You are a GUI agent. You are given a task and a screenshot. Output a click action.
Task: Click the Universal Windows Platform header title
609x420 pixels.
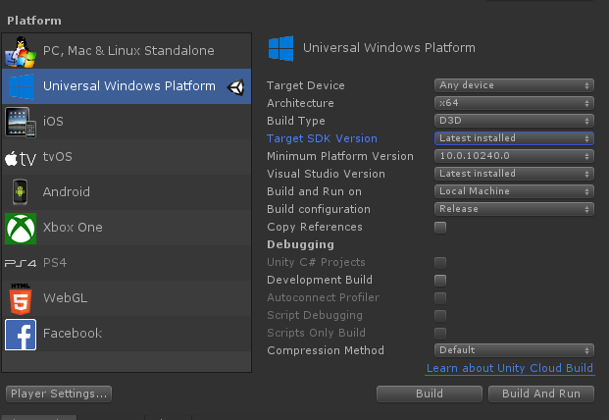coord(389,48)
